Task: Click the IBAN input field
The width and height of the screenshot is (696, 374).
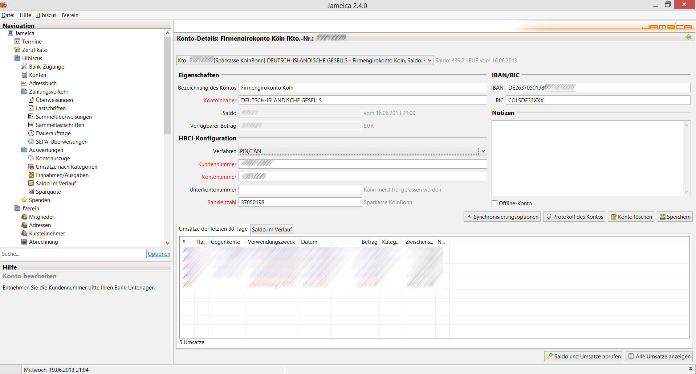Action: (x=598, y=87)
